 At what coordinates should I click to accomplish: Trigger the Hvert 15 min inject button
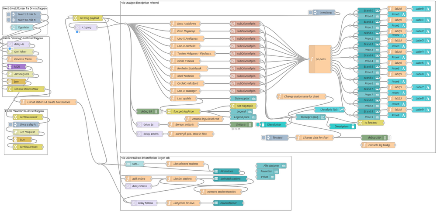tap(8, 14)
